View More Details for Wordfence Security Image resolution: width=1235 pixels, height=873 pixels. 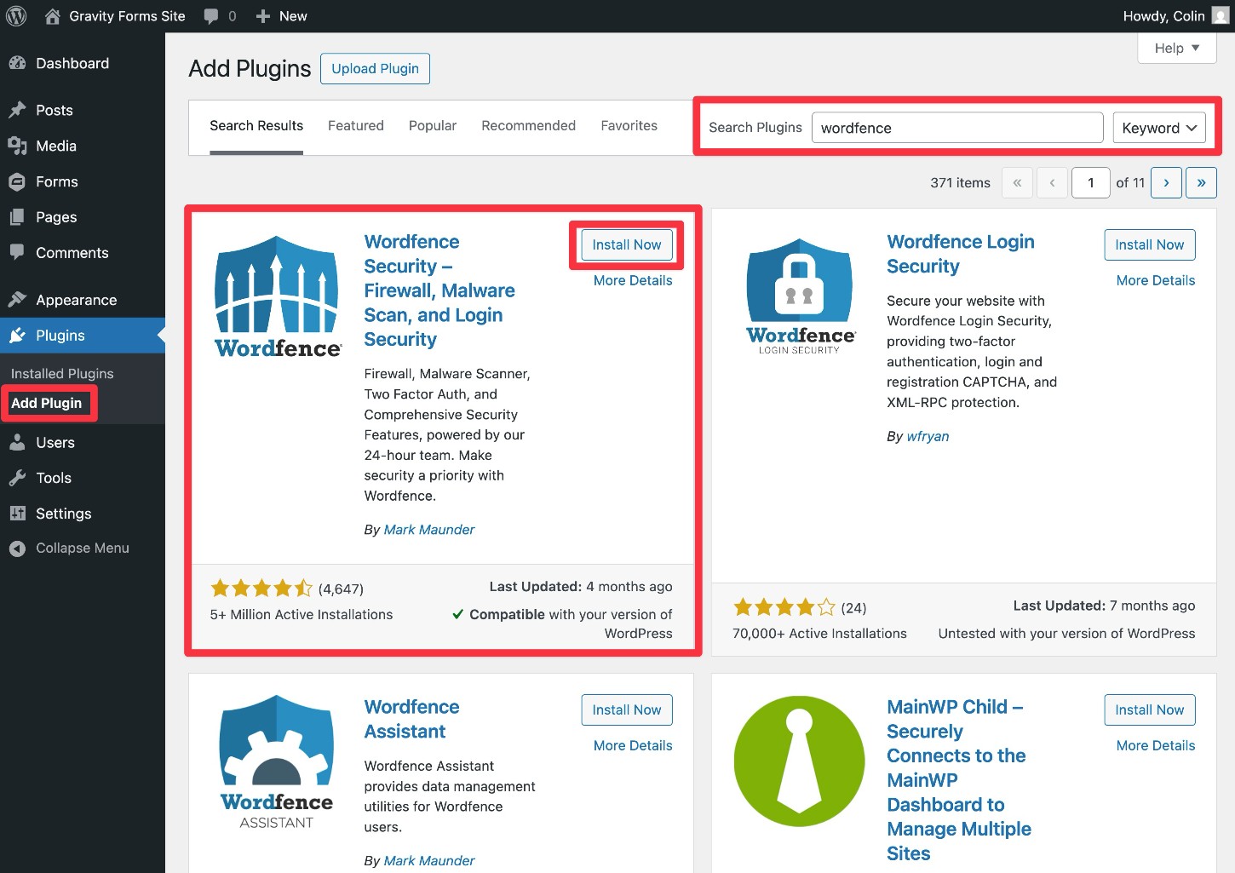[x=633, y=280]
